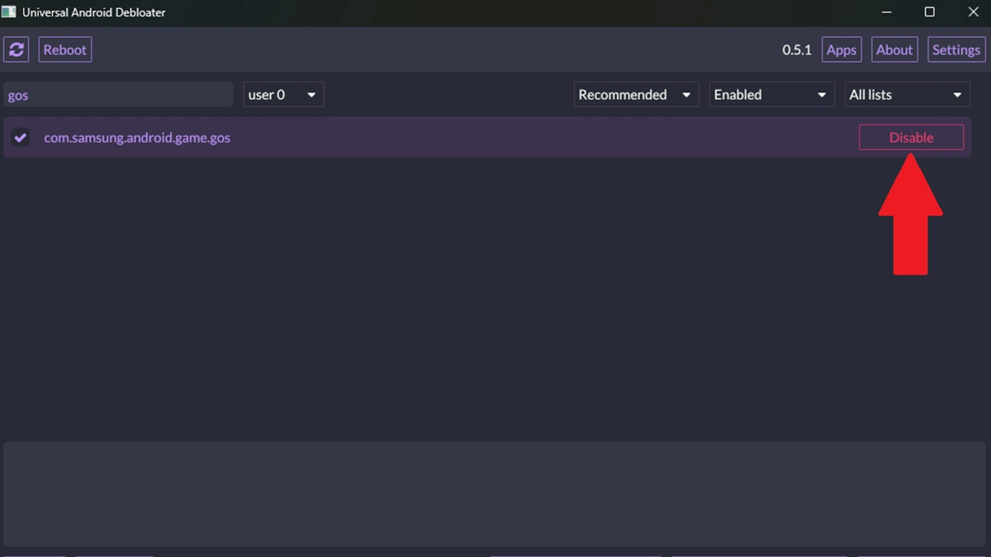Open the Enabled state dropdown

770,95
